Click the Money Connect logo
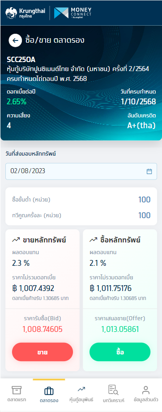 (72, 13)
